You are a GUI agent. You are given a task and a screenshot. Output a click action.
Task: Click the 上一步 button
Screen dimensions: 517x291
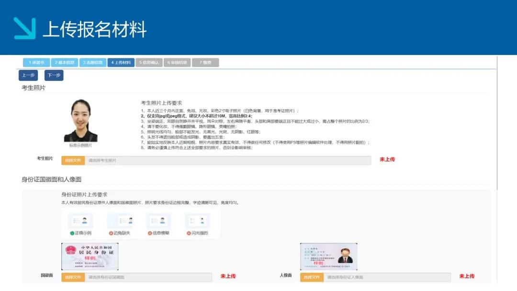click(x=28, y=75)
